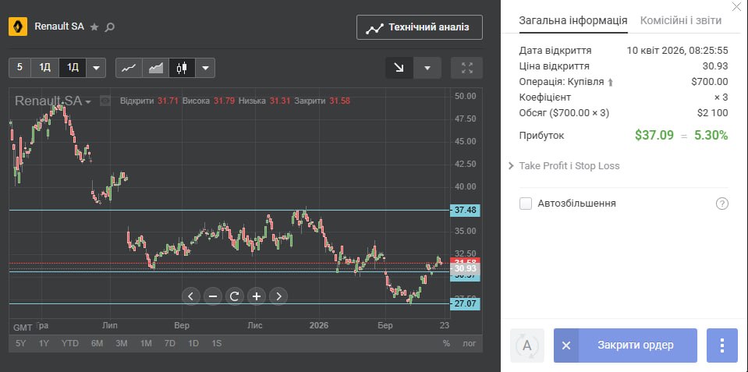This screenshot has height=372, width=748.
Task: Add Renault SA to favorites with star
Action: [94, 27]
